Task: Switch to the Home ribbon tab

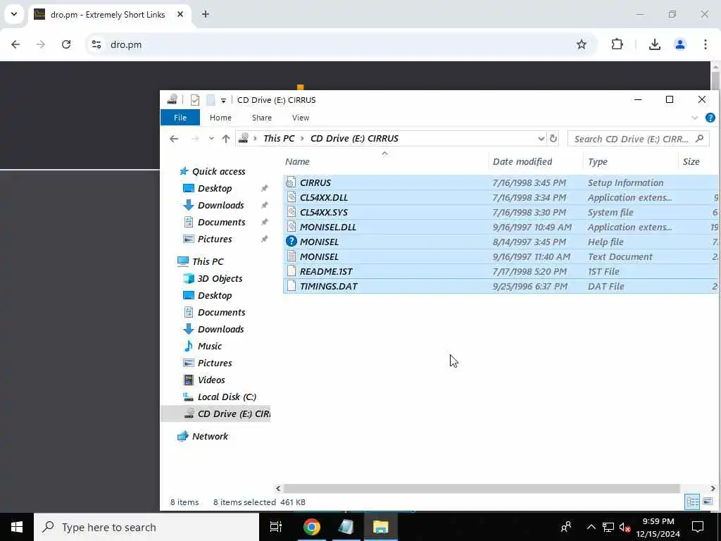Action: point(220,118)
